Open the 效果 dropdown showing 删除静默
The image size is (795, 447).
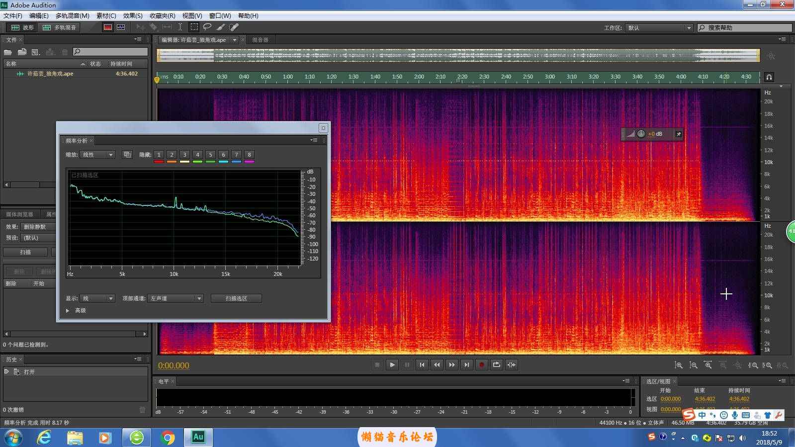(39, 227)
